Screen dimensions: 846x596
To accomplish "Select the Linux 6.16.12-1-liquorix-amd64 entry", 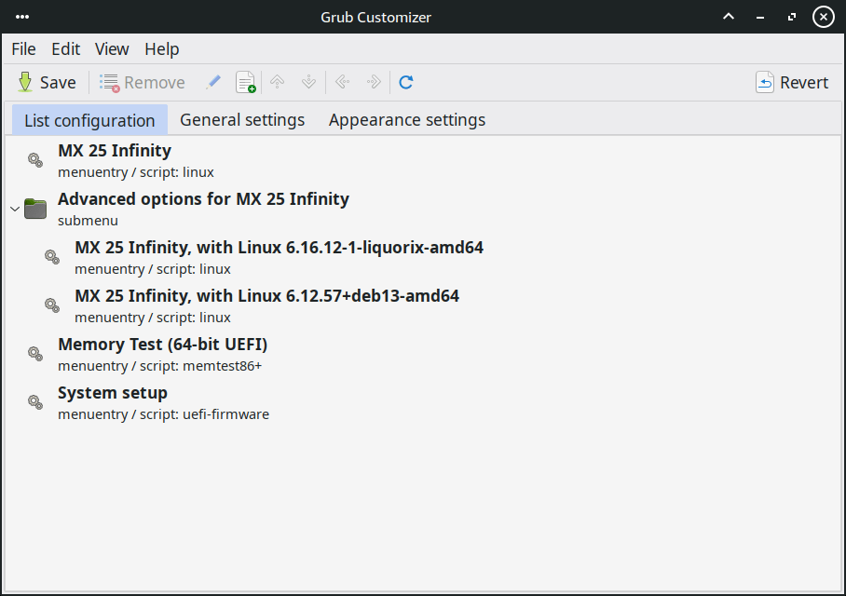I will (x=279, y=248).
